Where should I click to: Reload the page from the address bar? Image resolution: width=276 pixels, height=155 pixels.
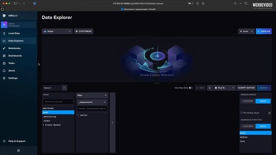193,3
